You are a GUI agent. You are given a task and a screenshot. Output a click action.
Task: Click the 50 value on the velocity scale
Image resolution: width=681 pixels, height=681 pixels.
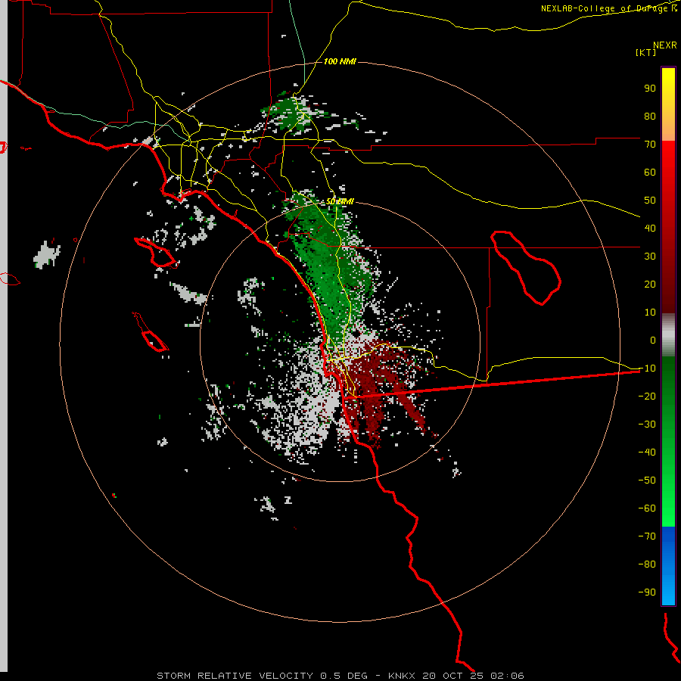pos(650,201)
